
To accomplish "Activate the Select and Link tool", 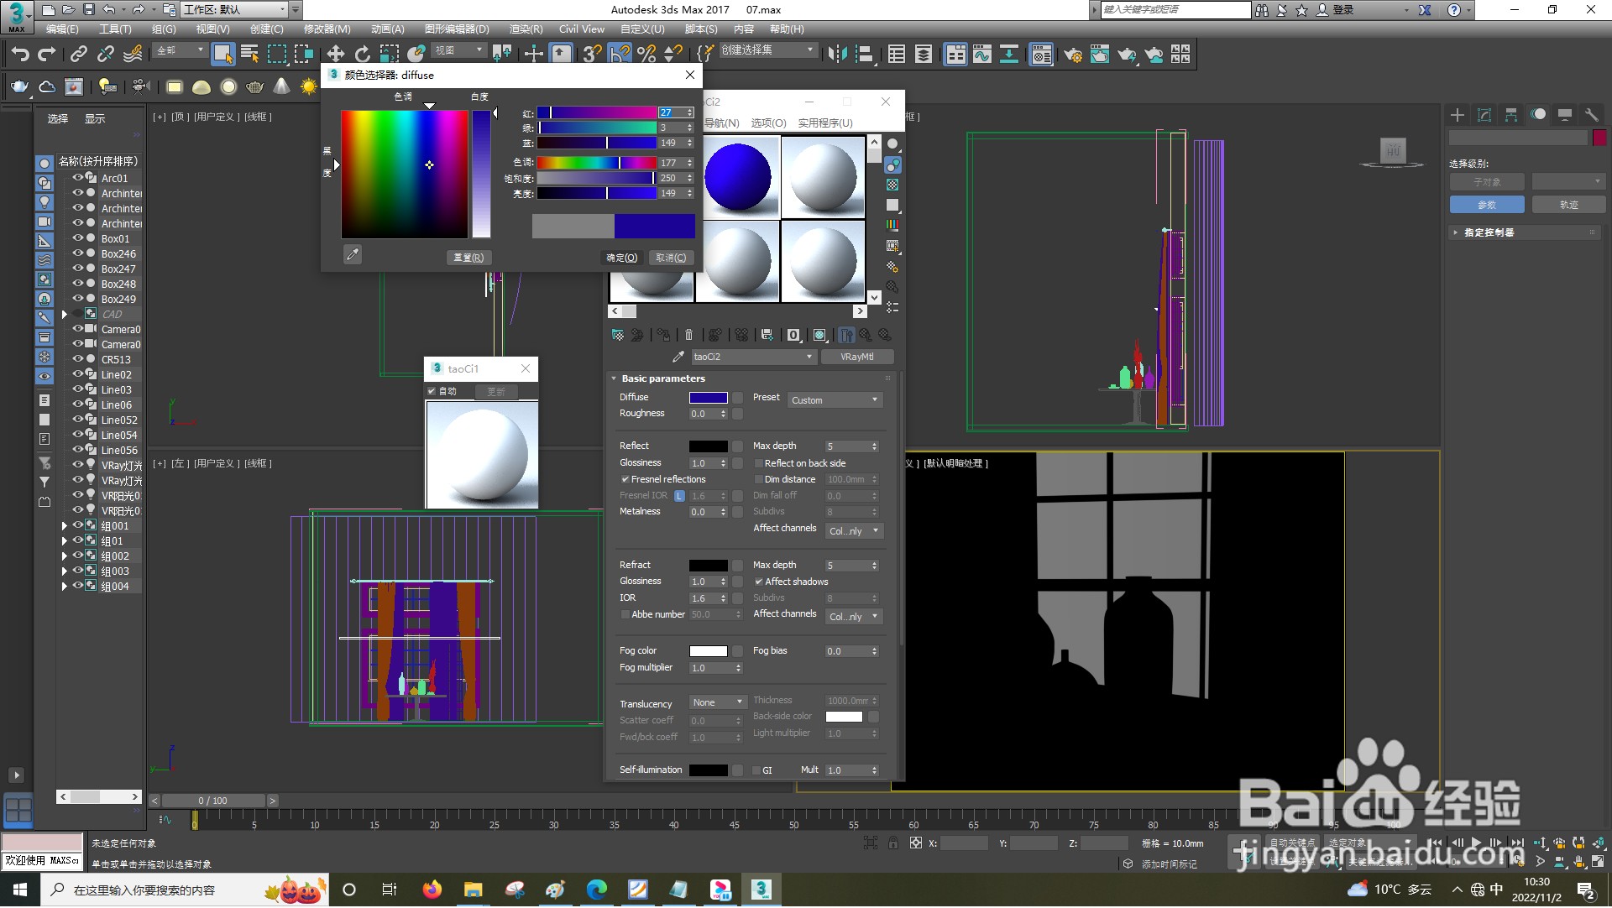I will (x=79, y=55).
